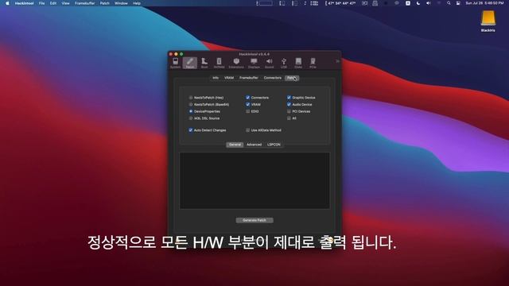Open the Sound toolbar section
This screenshot has height=286, width=509.
point(269,63)
